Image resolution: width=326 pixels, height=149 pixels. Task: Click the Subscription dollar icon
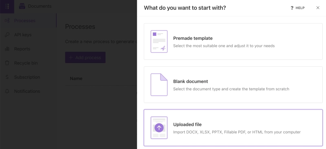point(7,77)
